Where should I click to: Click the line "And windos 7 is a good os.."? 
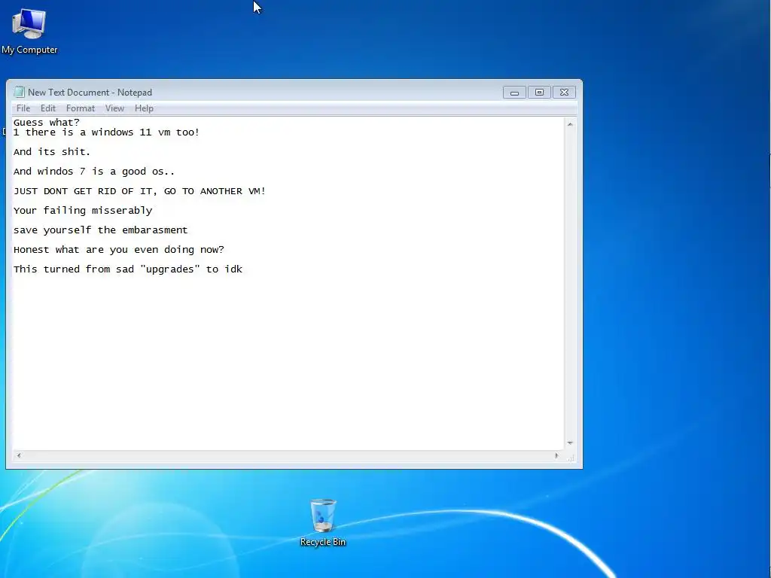coord(94,172)
